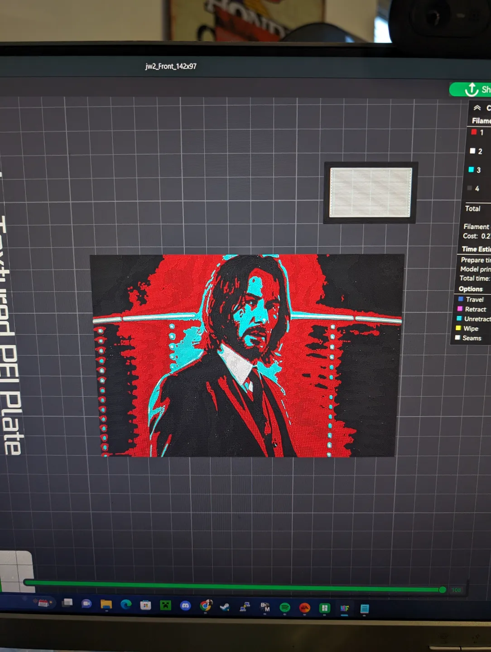491x652 pixels.
Task: Click the green upload/share button
Action: tap(470, 89)
